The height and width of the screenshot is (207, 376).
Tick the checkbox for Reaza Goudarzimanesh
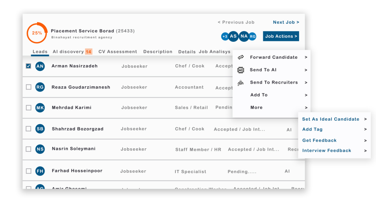coord(28,87)
